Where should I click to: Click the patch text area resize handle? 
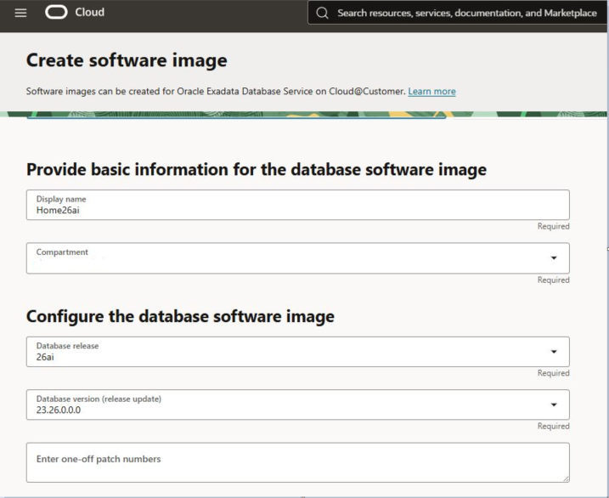pyautogui.click(x=565, y=478)
